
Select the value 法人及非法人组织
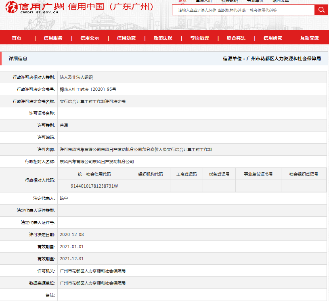76,77
